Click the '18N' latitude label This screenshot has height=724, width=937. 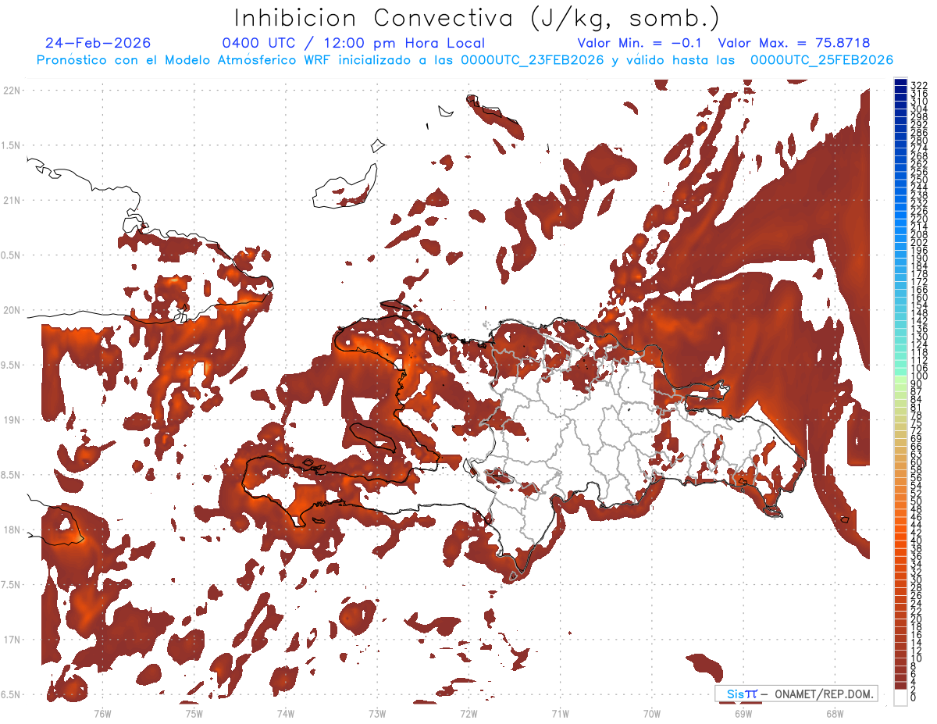point(11,530)
